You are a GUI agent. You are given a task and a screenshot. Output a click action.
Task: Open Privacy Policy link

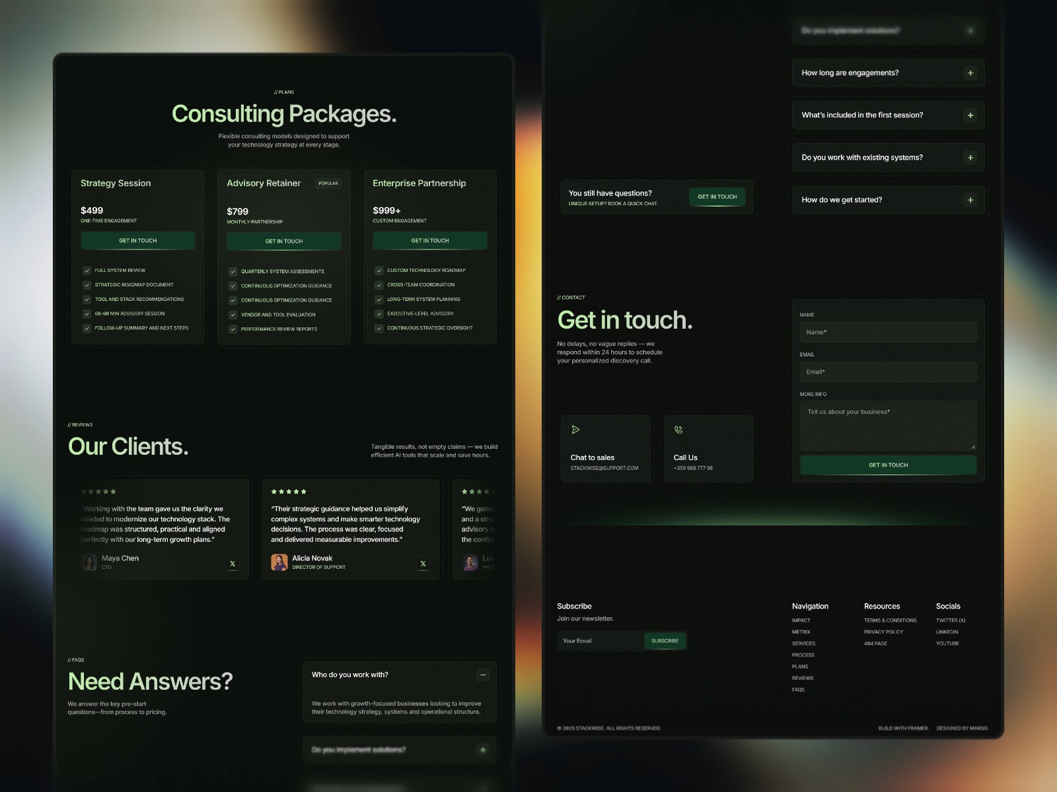pos(884,632)
